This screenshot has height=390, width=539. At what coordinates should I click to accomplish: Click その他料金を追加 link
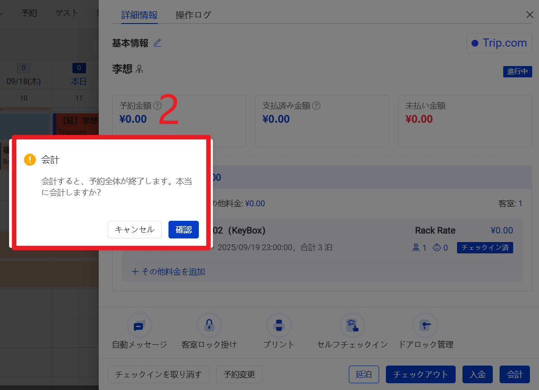(x=168, y=272)
